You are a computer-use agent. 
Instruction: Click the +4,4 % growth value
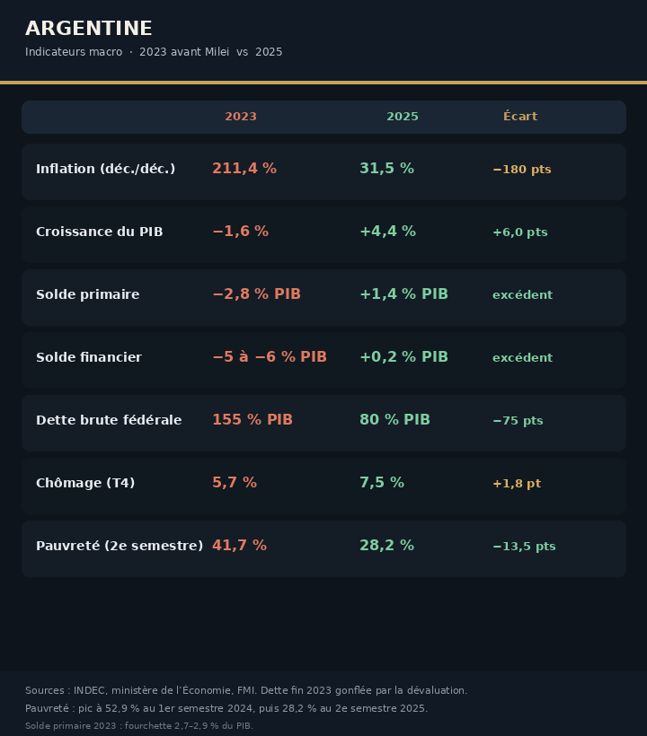tap(387, 231)
